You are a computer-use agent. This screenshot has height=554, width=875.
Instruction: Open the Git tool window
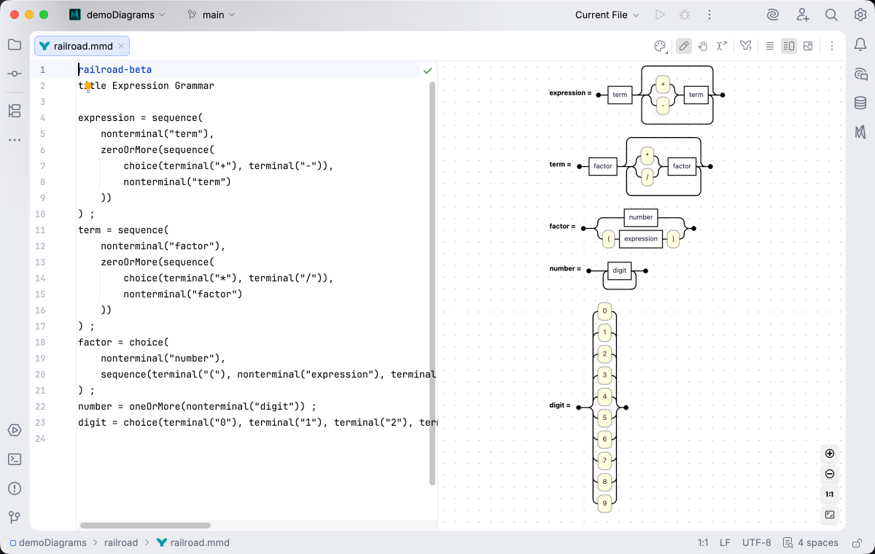tap(15, 518)
